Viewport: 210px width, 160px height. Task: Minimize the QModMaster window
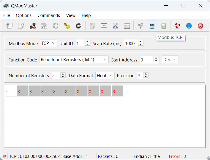coord(166,6)
